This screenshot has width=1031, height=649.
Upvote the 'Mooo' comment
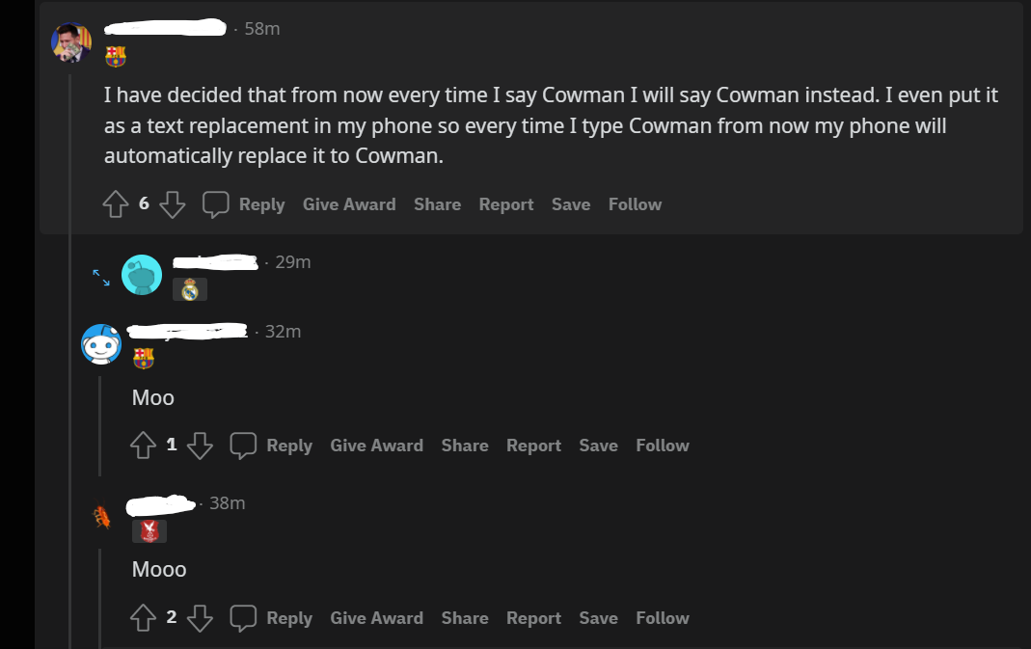click(143, 617)
